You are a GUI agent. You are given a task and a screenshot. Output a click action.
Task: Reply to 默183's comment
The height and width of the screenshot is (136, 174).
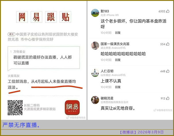[x=118, y=33]
